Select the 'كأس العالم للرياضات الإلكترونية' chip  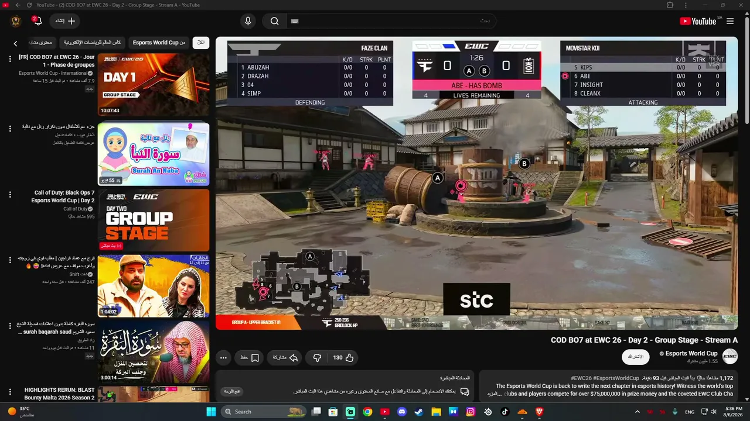(93, 43)
